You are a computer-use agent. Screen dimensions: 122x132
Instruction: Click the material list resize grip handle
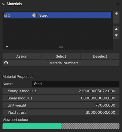tap(61, 47)
